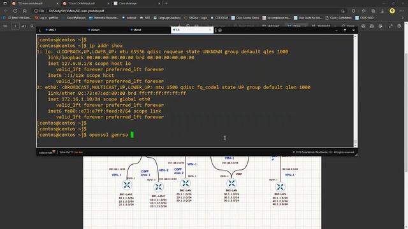
Task: Open the Cisco License Demo bookmark
Action: coord(245,18)
